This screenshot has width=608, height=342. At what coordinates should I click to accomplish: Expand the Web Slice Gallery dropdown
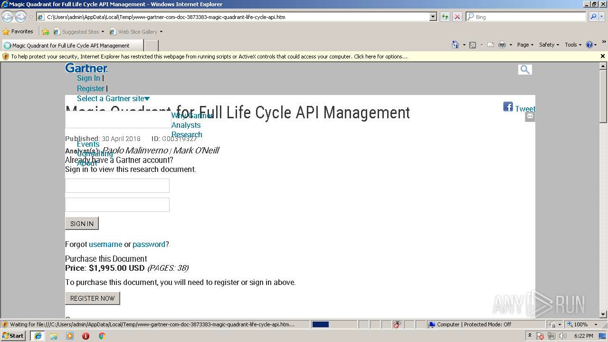tap(161, 32)
